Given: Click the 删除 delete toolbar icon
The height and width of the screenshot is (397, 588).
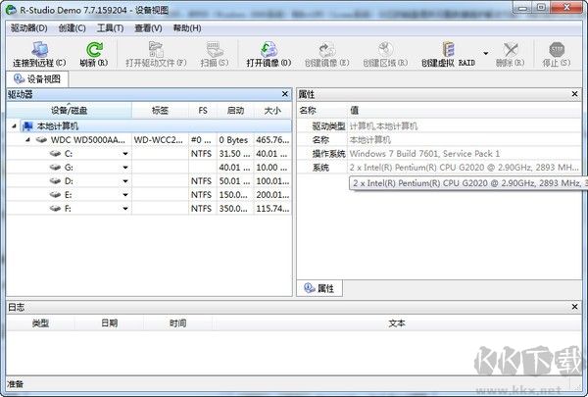Looking at the screenshot, I should pos(510,49).
